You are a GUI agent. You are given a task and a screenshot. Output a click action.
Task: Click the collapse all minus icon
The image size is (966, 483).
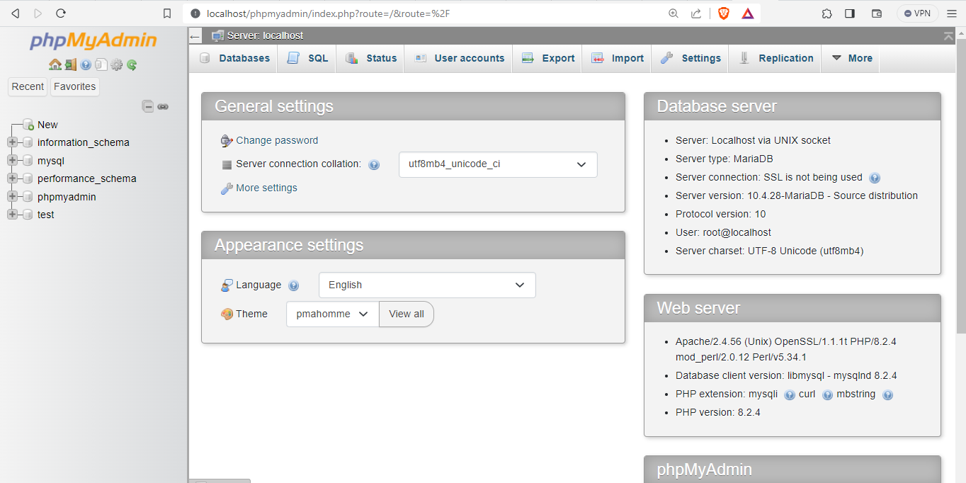(x=148, y=106)
